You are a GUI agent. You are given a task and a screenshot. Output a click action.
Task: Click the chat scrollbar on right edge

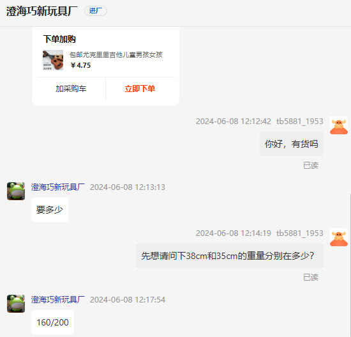tap(350, 265)
